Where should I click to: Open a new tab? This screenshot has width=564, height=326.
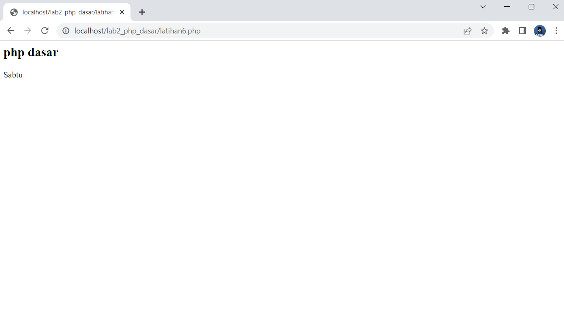point(142,12)
